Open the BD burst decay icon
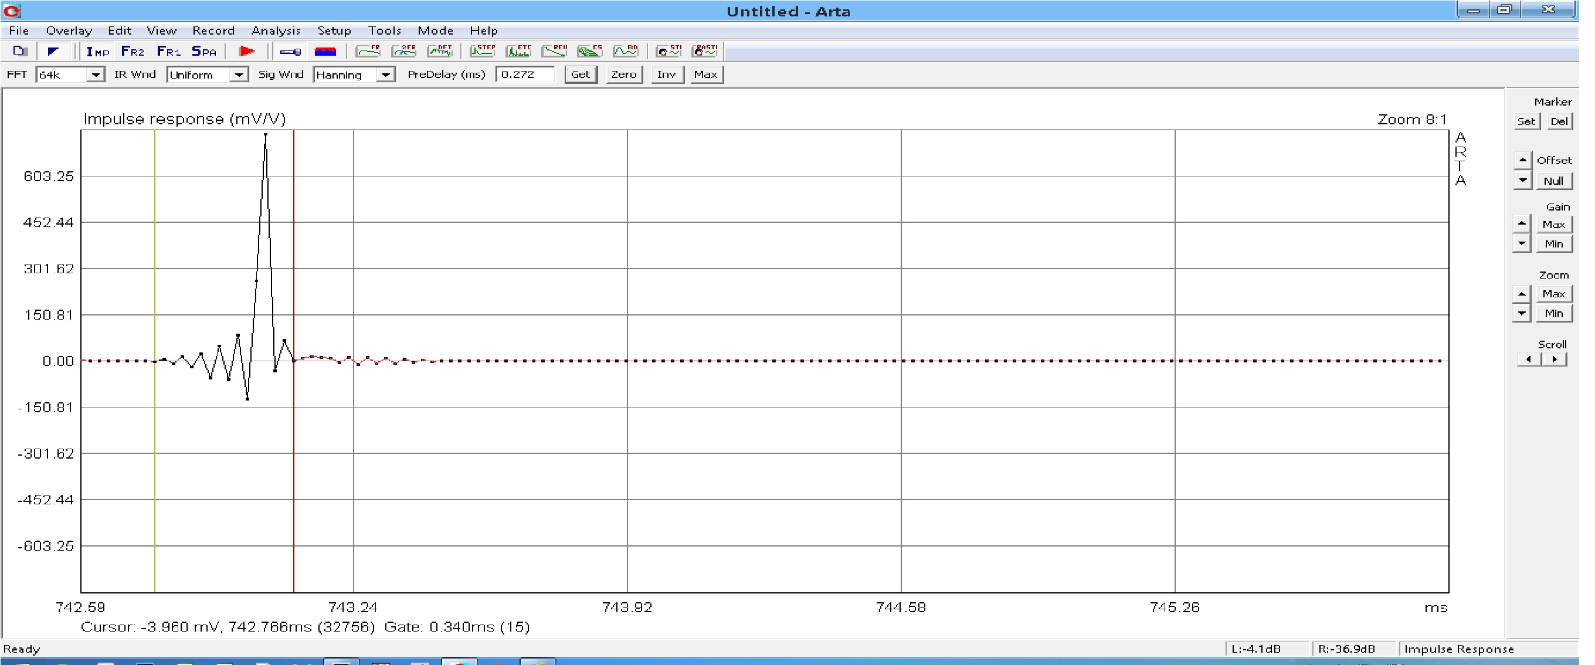The width and height of the screenshot is (1595, 665). point(625,52)
